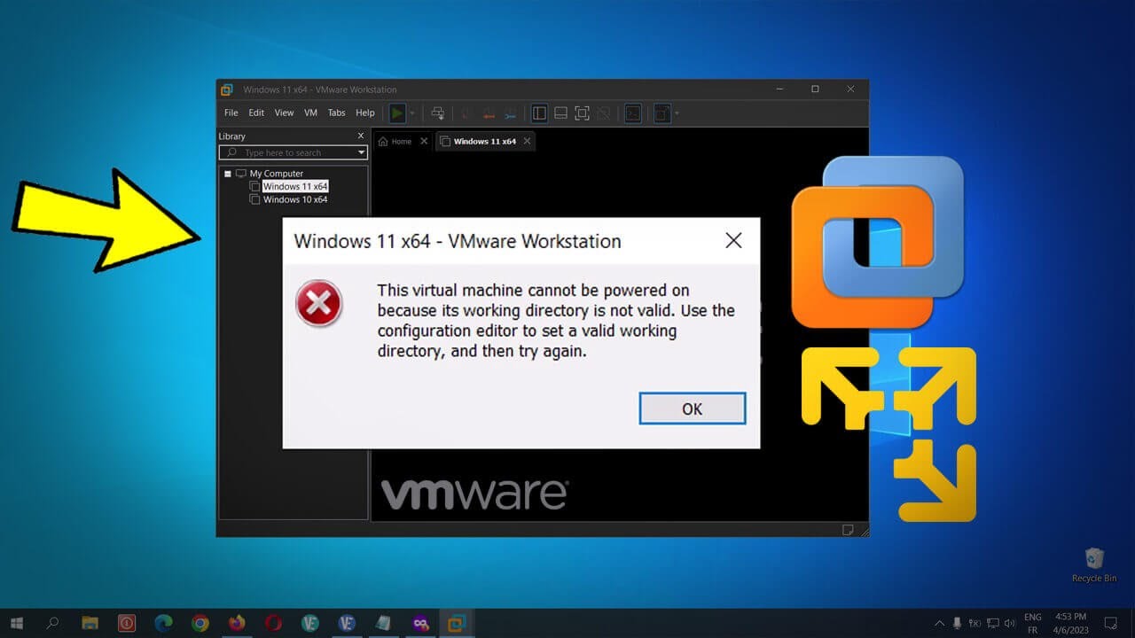This screenshot has width=1135, height=638.
Task: Click the green Power On play button
Action: [x=397, y=113]
